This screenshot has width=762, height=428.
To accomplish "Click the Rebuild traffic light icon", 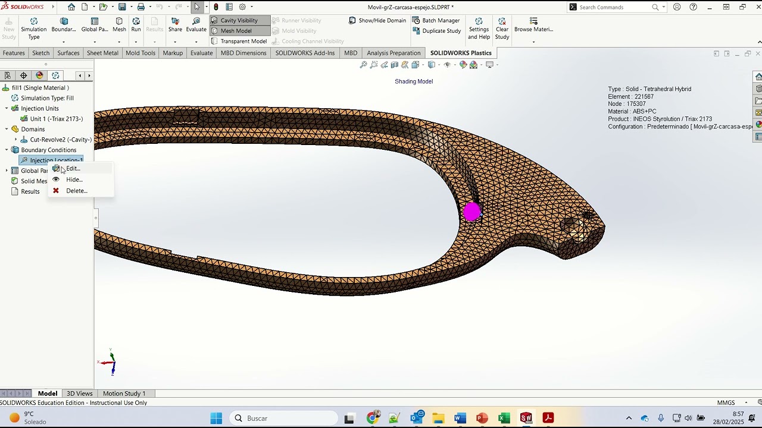I will click(216, 7).
